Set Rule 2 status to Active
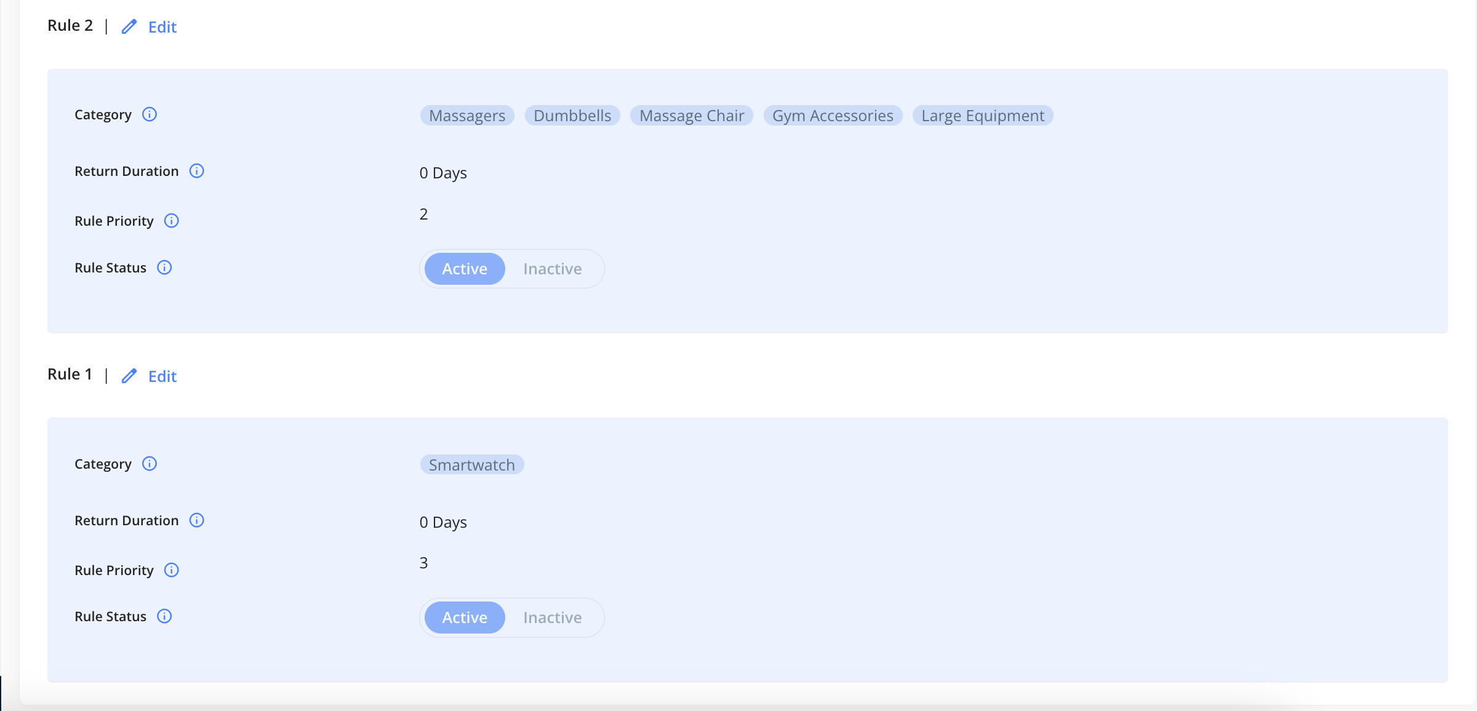 (465, 269)
